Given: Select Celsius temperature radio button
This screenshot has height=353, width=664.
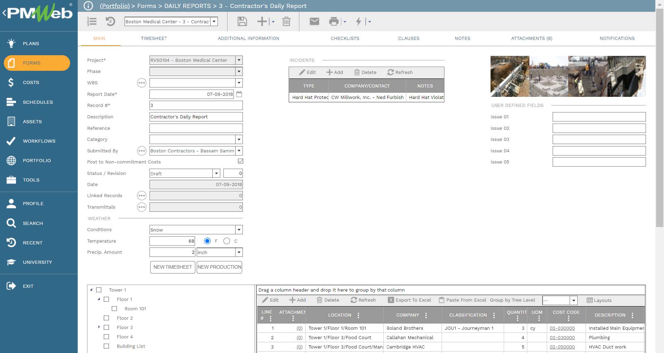Looking at the screenshot, I should pos(227,241).
